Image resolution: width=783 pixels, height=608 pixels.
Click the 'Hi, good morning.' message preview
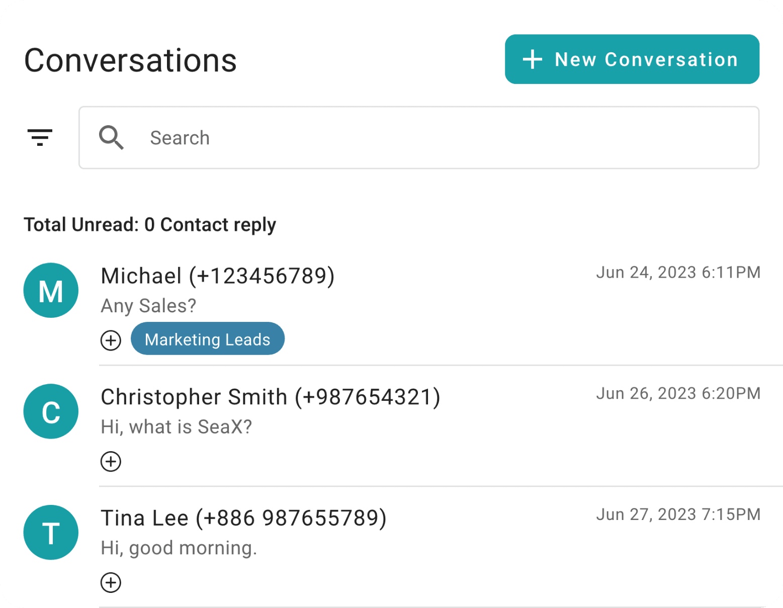pos(179,548)
